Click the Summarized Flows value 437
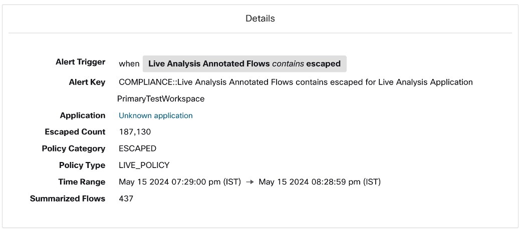This screenshot has width=520, height=230. click(126, 198)
